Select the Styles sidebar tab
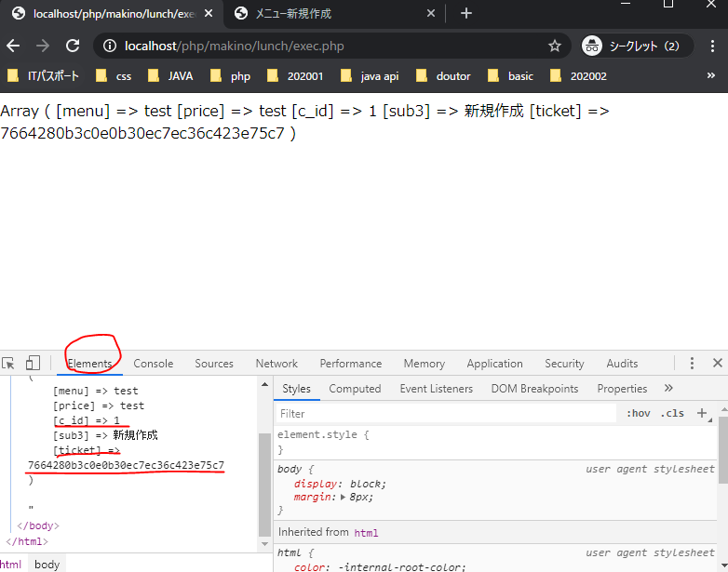Image resolution: width=728 pixels, height=572 pixels. point(296,388)
